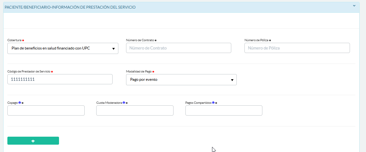The width and height of the screenshot is (366, 152).
Task: Click the Cobertura field label
Action: click(14, 40)
